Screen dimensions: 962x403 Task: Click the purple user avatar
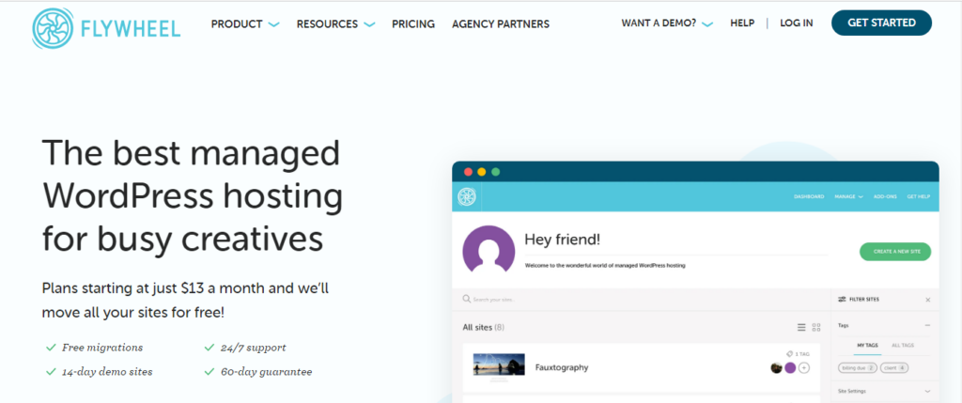coord(489,251)
